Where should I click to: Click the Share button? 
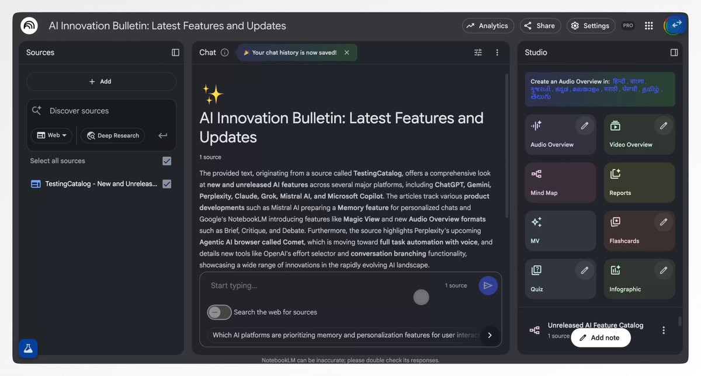click(540, 26)
